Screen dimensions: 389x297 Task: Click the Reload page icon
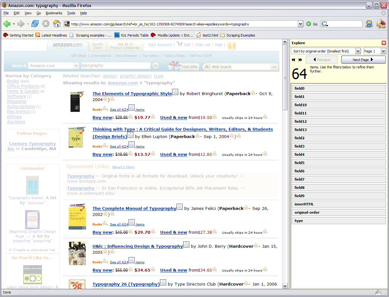coord(35,24)
